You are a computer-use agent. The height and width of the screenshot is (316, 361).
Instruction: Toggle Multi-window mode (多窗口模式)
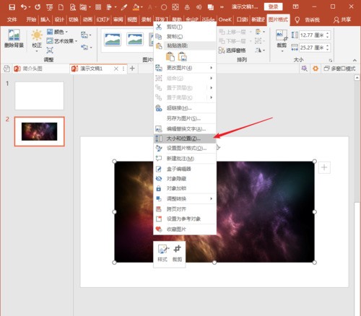339,69
